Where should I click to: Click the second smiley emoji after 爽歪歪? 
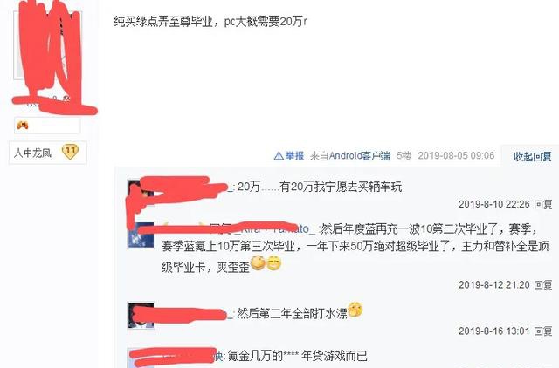(x=273, y=263)
